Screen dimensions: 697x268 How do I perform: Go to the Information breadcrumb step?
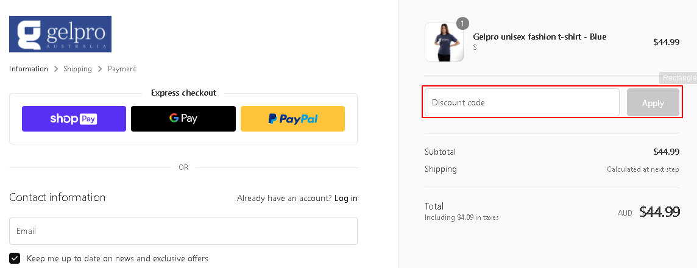29,69
